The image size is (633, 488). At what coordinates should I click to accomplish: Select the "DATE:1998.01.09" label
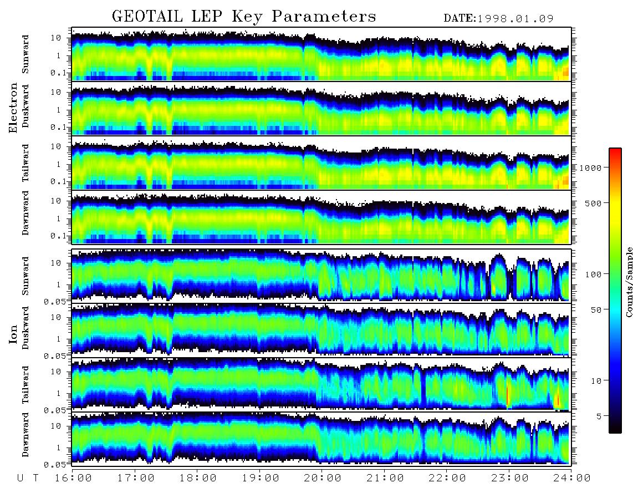click(498, 18)
